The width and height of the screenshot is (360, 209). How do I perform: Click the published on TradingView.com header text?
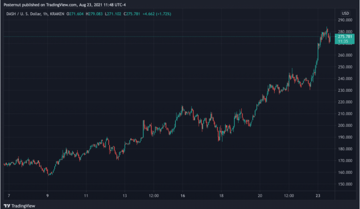point(49,5)
